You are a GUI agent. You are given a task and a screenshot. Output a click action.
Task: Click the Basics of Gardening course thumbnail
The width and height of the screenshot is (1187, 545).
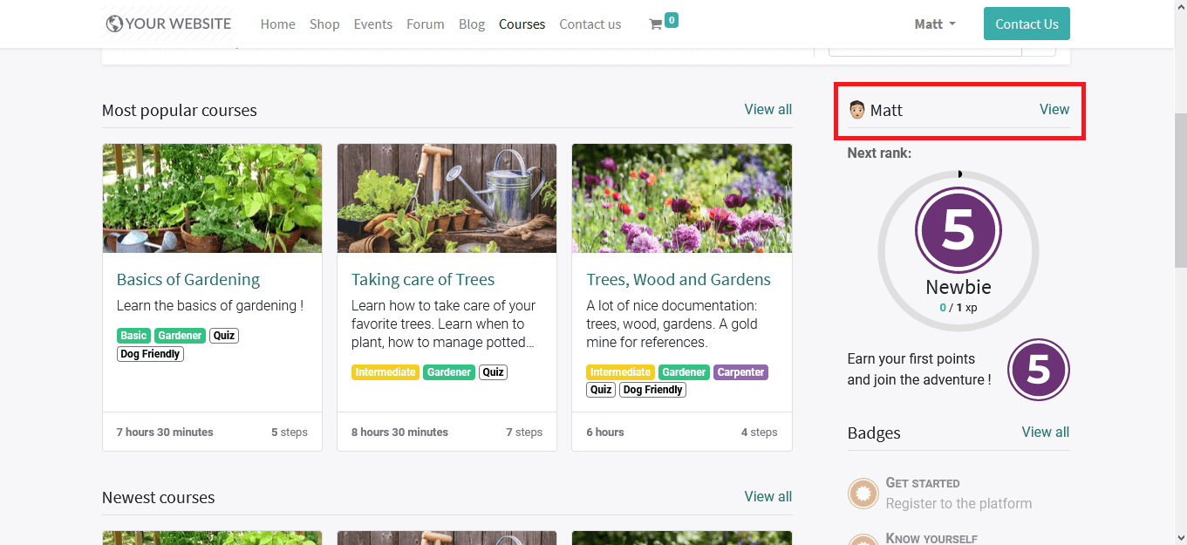[212, 198]
